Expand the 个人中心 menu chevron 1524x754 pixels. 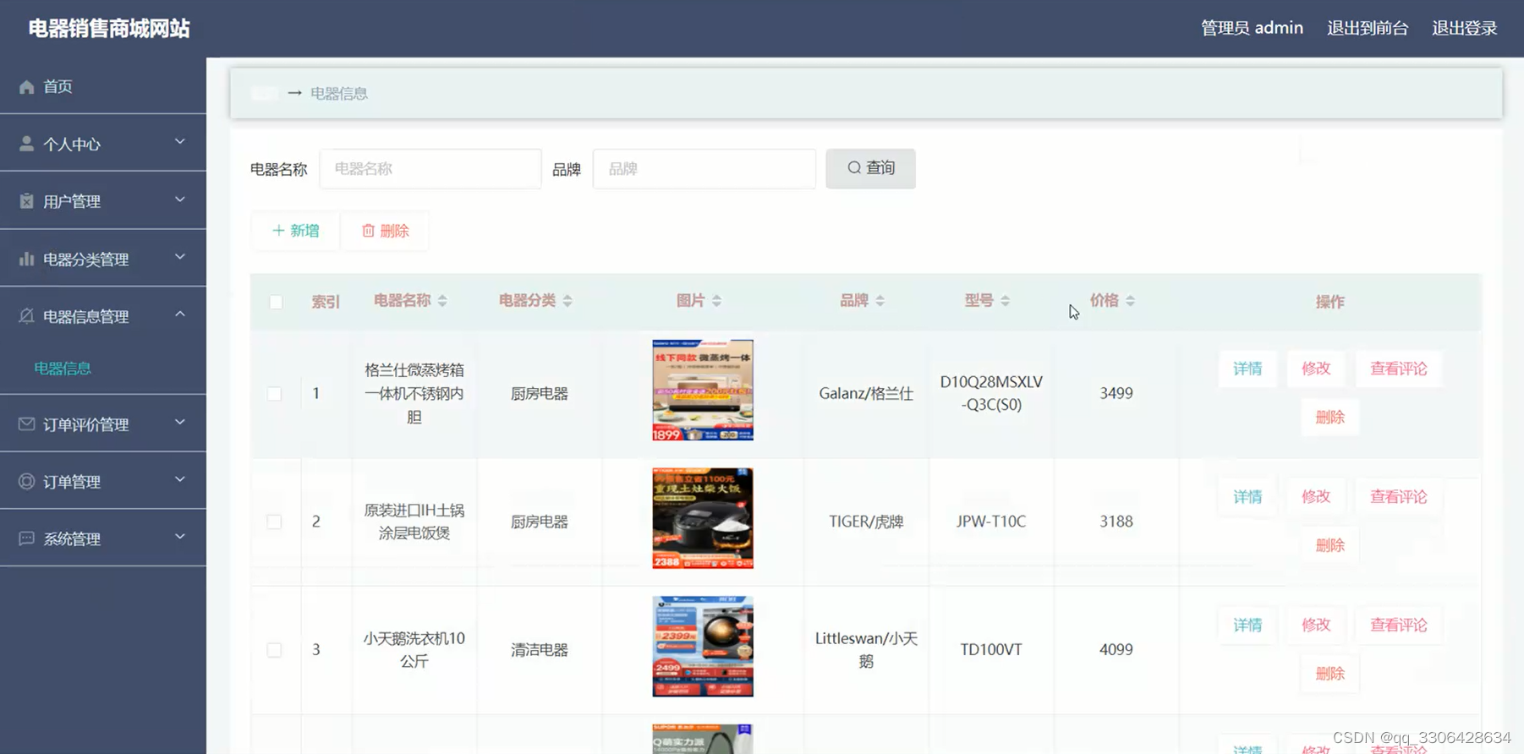tap(179, 142)
